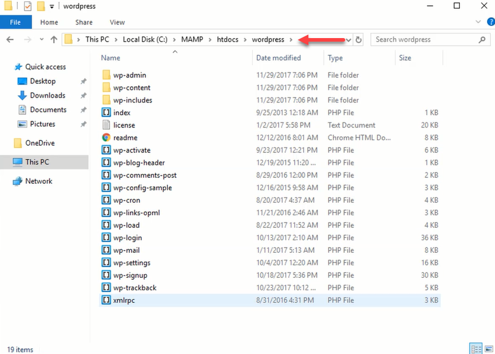The height and width of the screenshot is (354, 495).
Task: Click the xmlrpc PHP file icon
Action: tap(107, 300)
